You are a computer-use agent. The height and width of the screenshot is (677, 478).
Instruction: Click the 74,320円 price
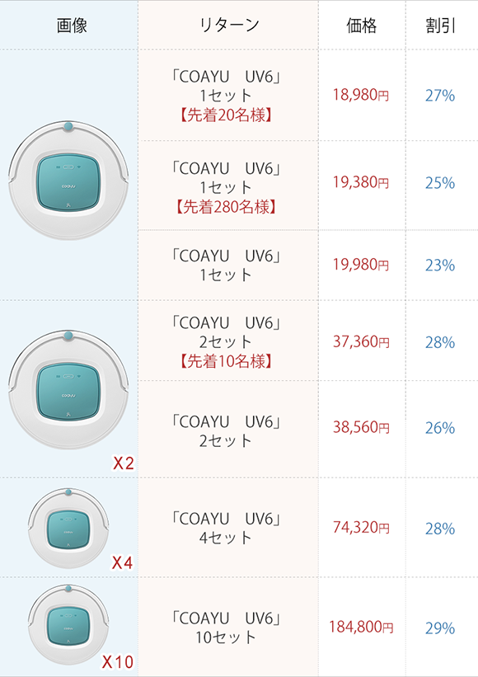tap(361, 528)
